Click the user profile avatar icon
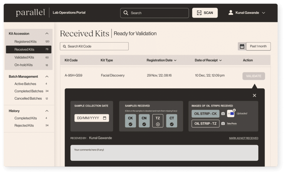 tap(230, 13)
